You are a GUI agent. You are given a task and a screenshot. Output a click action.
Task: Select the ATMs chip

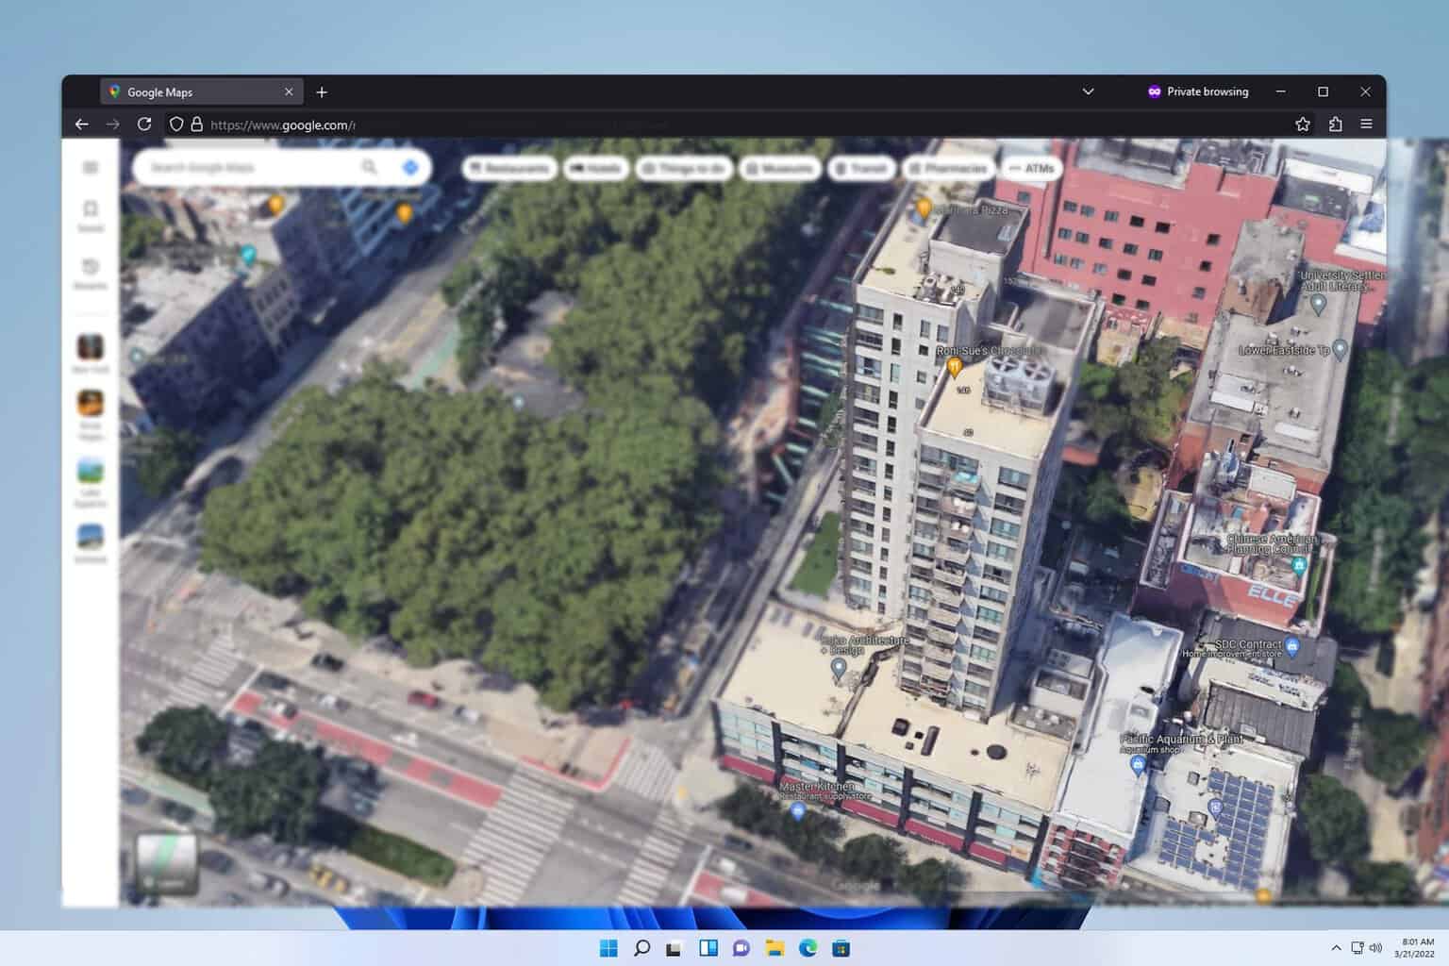click(x=1032, y=168)
